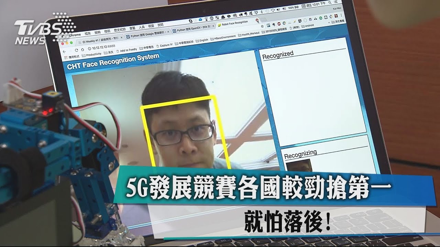The height and width of the screenshot is (247, 440).
Task: Click the Kai-Wei profile button
Action: pyautogui.click(x=337, y=9)
